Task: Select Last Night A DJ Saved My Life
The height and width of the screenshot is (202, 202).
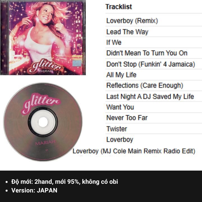Action: 150,96
